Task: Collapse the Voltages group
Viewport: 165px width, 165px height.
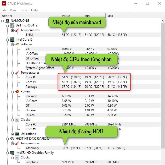Action: (x=12, y=45)
